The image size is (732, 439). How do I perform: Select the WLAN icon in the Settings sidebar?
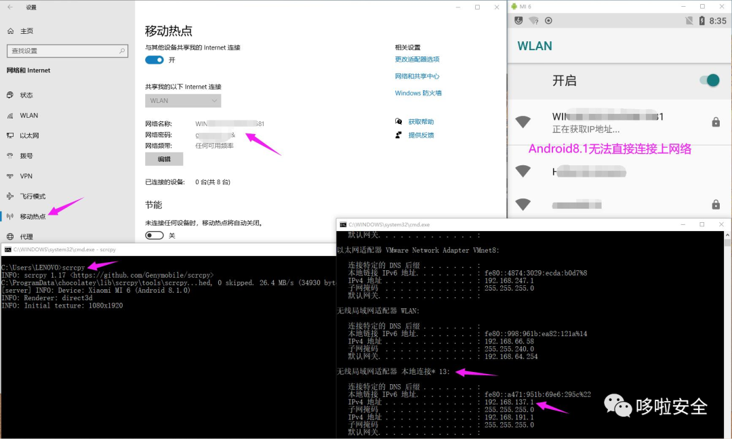click(10, 116)
